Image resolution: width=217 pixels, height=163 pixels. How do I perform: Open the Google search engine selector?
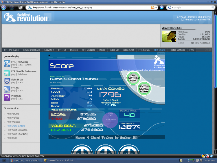[x=170, y=8]
